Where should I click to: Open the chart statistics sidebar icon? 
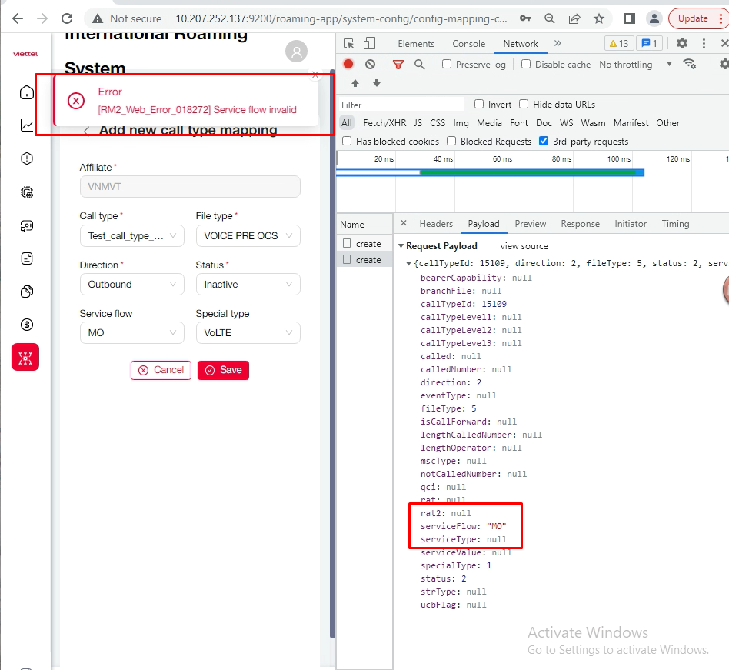[x=27, y=125]
